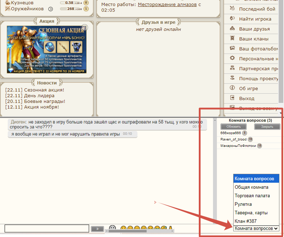284x237 pixels.
Task: Click the 'Об игре' info icon
Action: [x=232, y=88]
